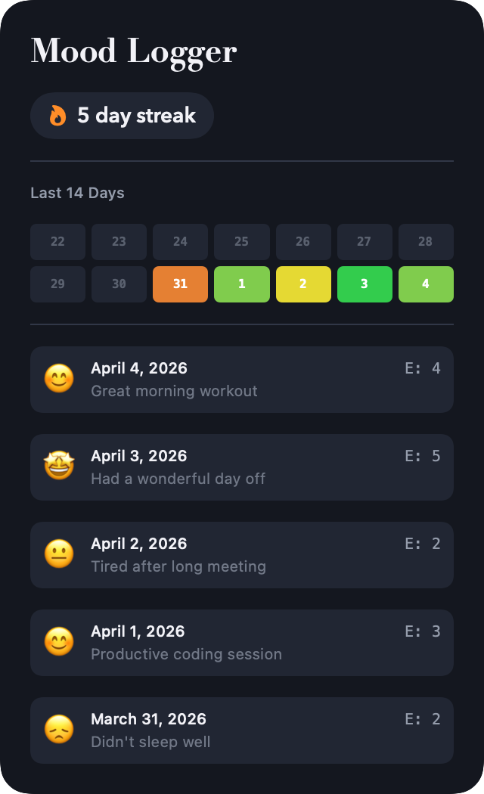Click the neutral face emoji for April 2
This screenshot has height=794, width=484.
[x=59, y=554]
